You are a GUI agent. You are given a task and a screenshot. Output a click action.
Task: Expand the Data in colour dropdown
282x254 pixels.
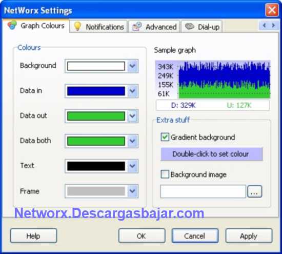[x=133, y=91]
